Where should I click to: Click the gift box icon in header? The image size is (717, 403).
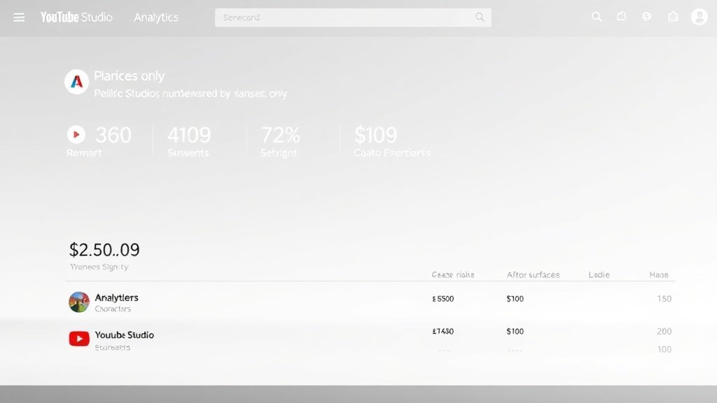[673, 17]
